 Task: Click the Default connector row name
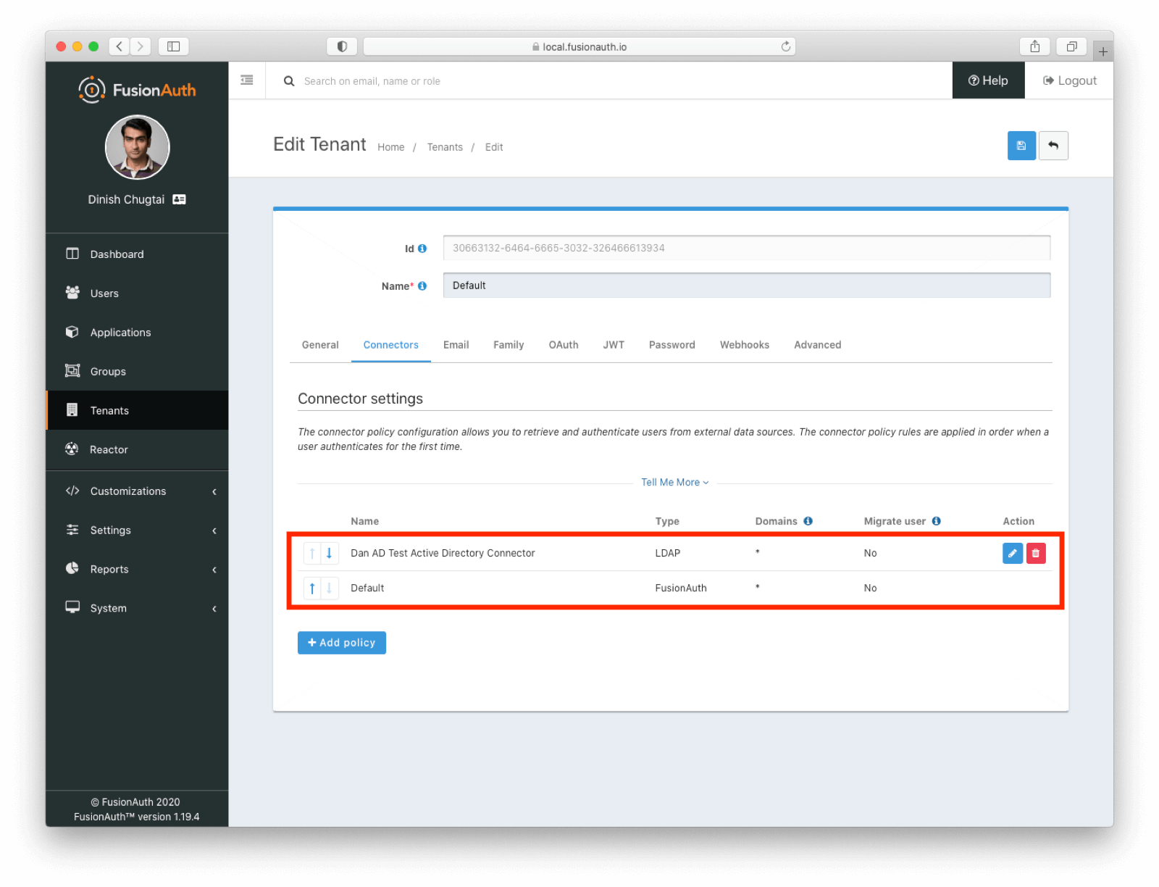pyautogui.click(x=367, y=588)
